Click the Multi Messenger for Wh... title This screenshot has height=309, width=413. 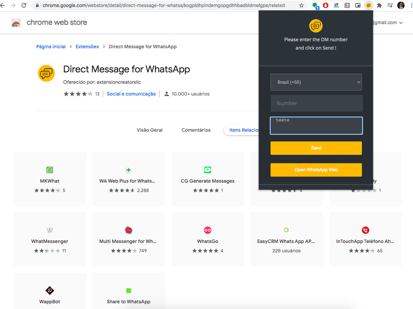128,241
